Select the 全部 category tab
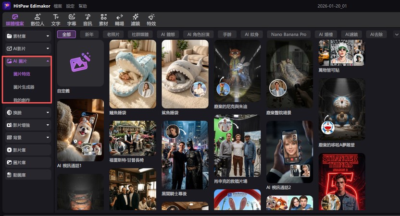The image size is (400, 216). [66, 35]
